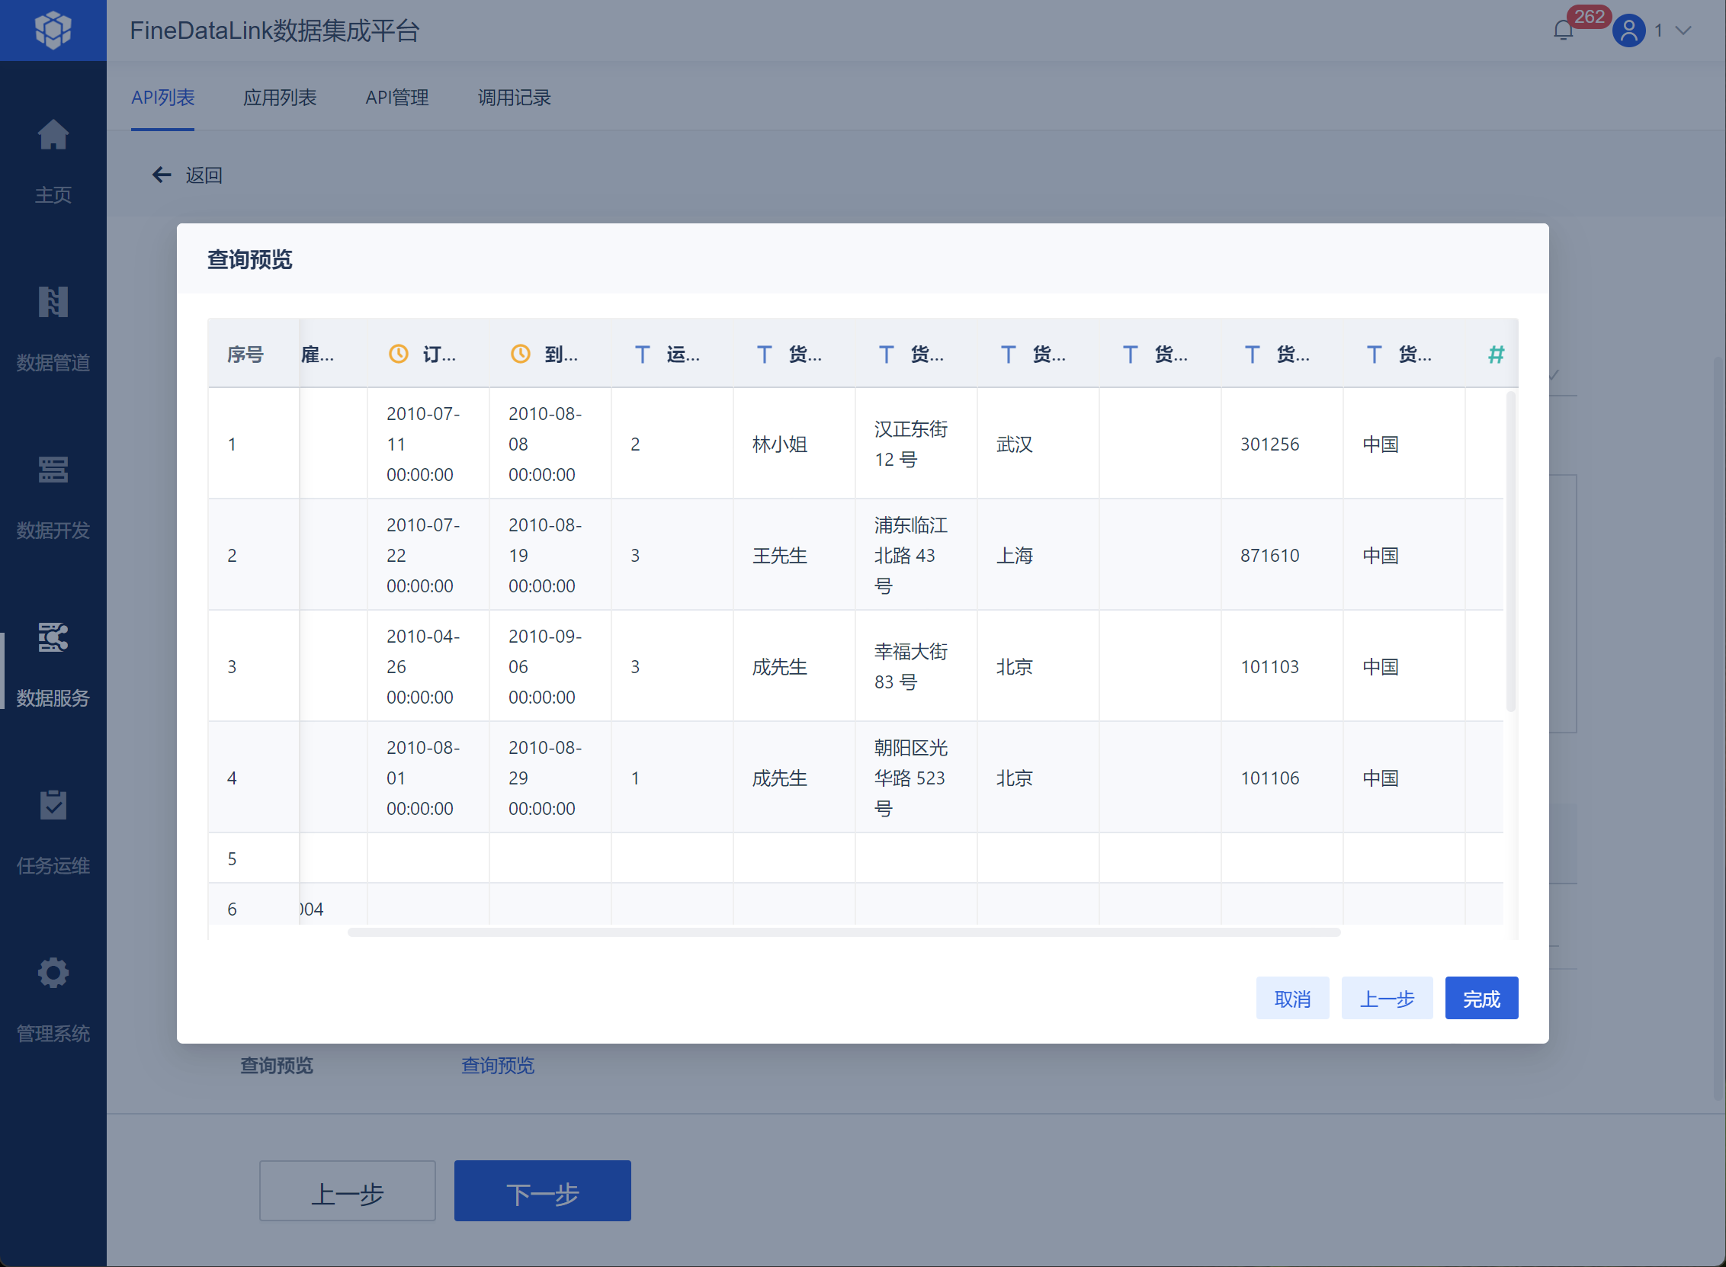Switch to the 应用列表 tab
The image size is (1726, 1267).
coord(279,98)
